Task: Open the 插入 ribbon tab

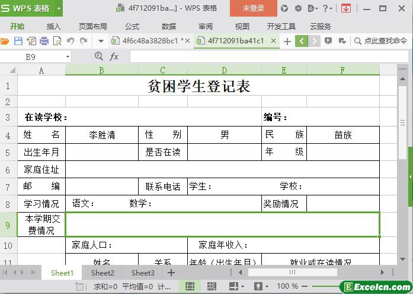Action: 54,26
